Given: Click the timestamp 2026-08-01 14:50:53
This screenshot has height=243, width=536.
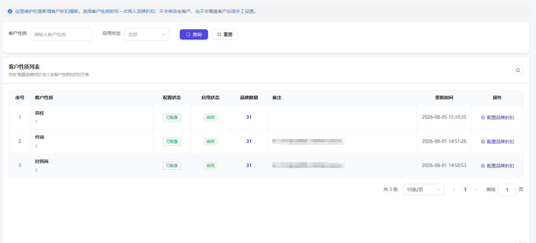Looking at the screenshot, I should 444,165.
